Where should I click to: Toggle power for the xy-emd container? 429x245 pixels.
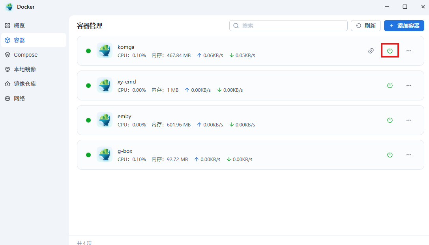point(390,85)
